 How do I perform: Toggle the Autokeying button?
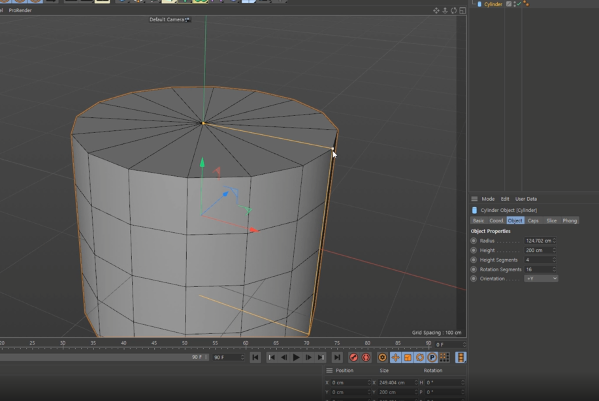pyautogui.click(x=366, y=358)
